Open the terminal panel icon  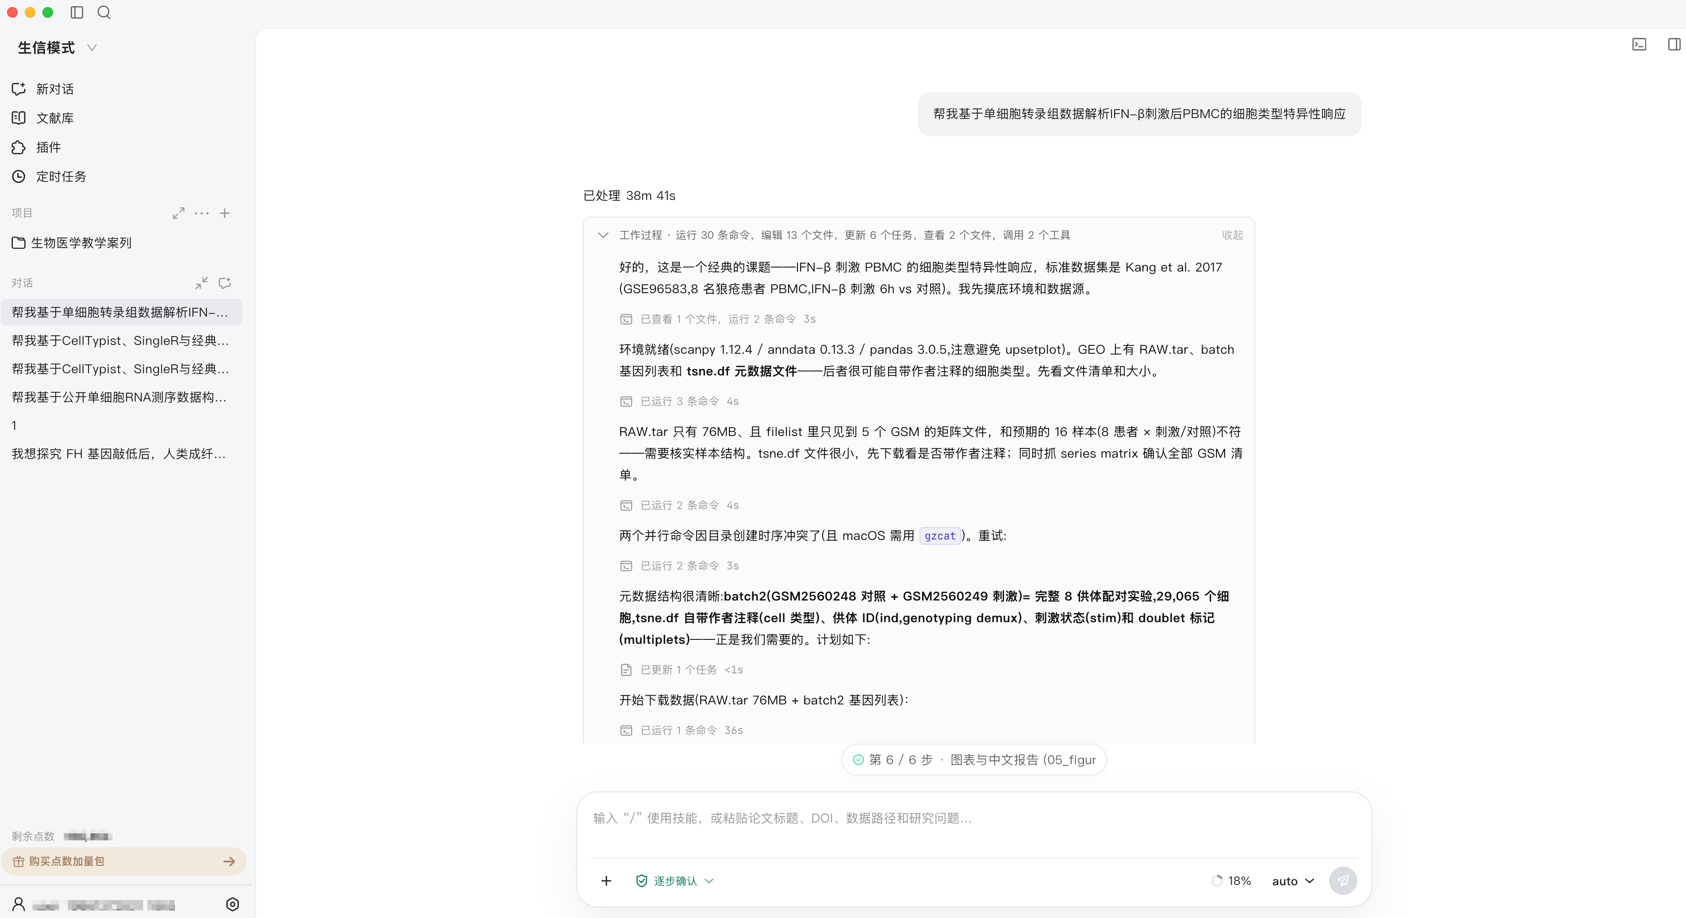pyautogui.click(x=1639, y=45)
